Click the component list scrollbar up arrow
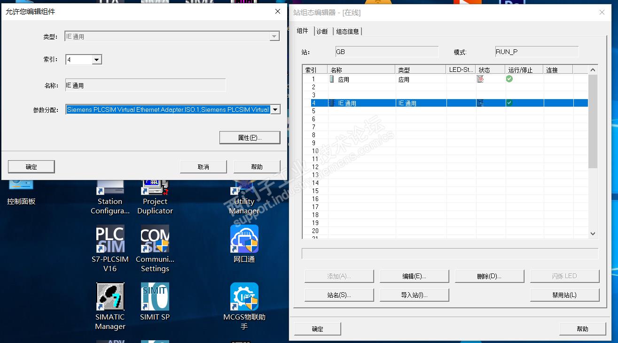 point(593,70)
